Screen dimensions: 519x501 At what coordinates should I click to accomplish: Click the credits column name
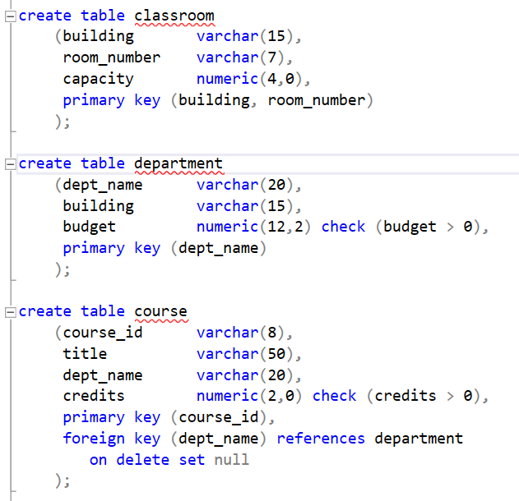pos(94,396)
